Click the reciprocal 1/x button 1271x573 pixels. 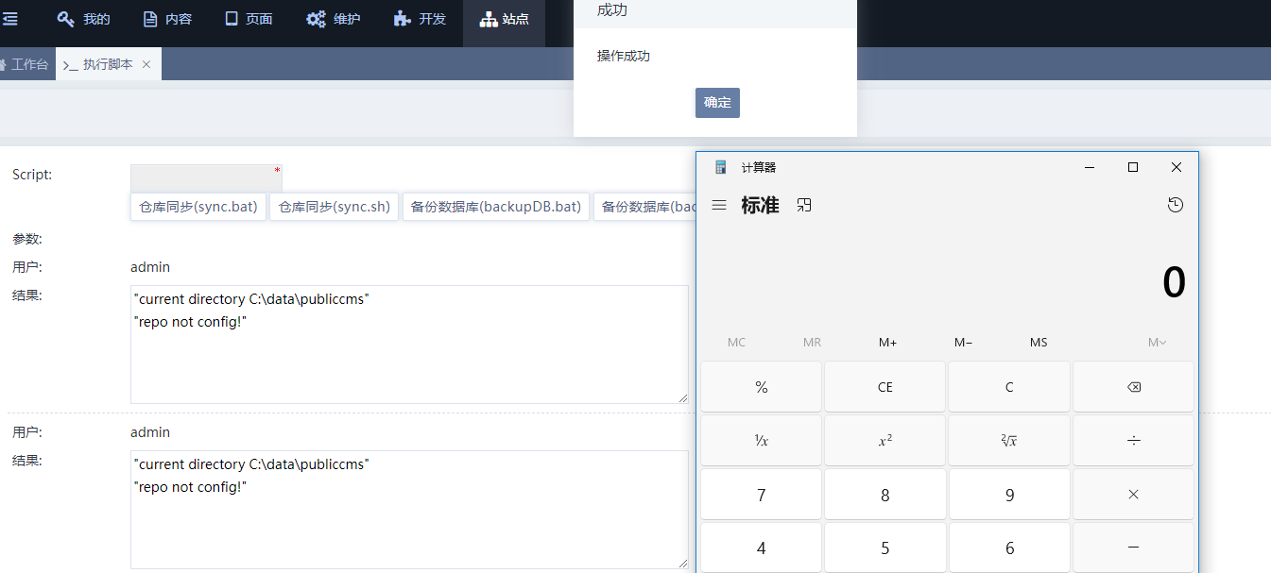[761, 440]
